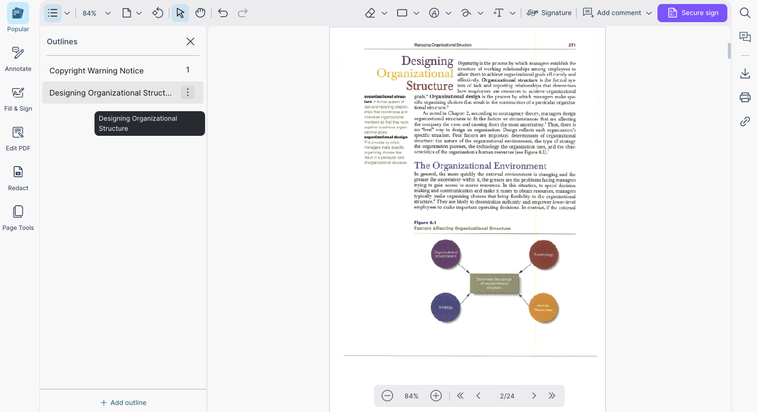Image resolution: width=757 pixels, height=412 pixels.
Task: Rotate the current page
Action: pos(158,13)
